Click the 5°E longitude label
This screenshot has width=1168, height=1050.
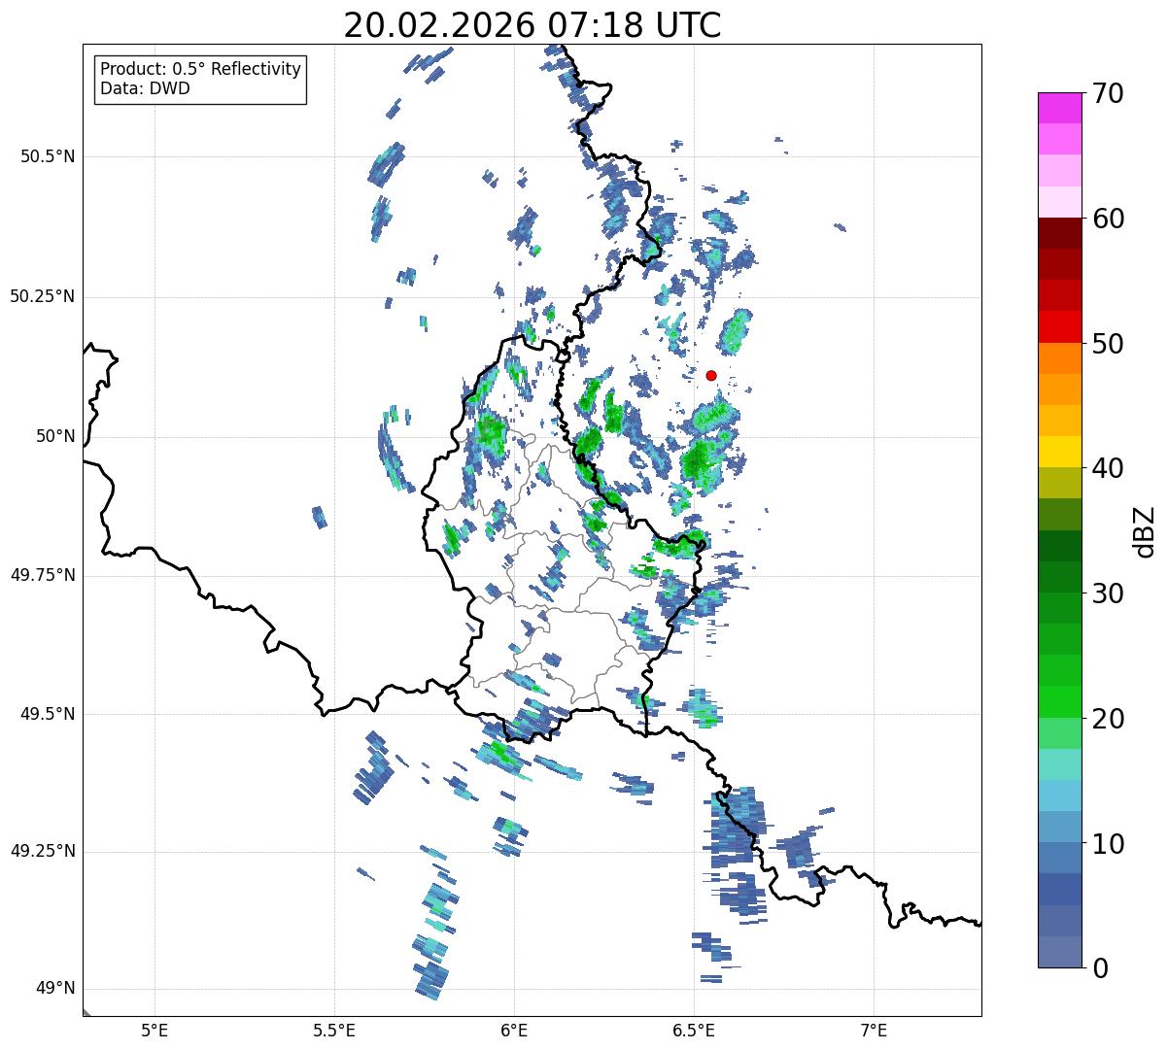point(155,1030)
